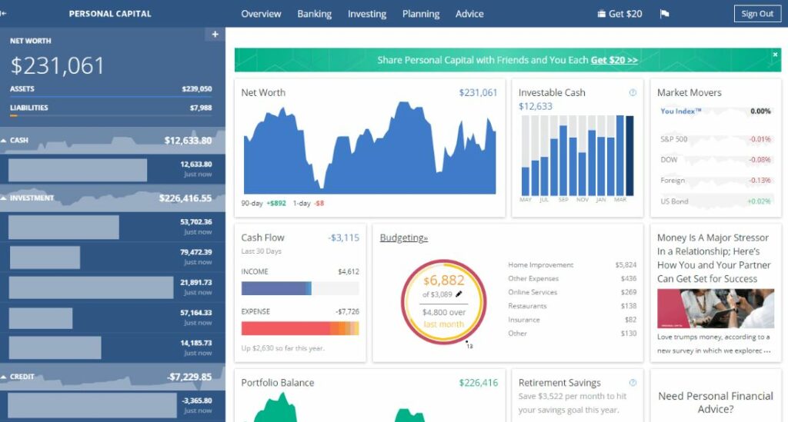Click the DOW market row
This screenshot has width=788, height=422.
[716, 160]
